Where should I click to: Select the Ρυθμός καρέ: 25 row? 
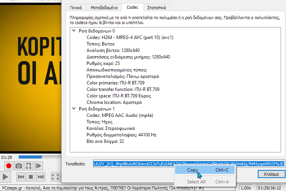(103, 63)
